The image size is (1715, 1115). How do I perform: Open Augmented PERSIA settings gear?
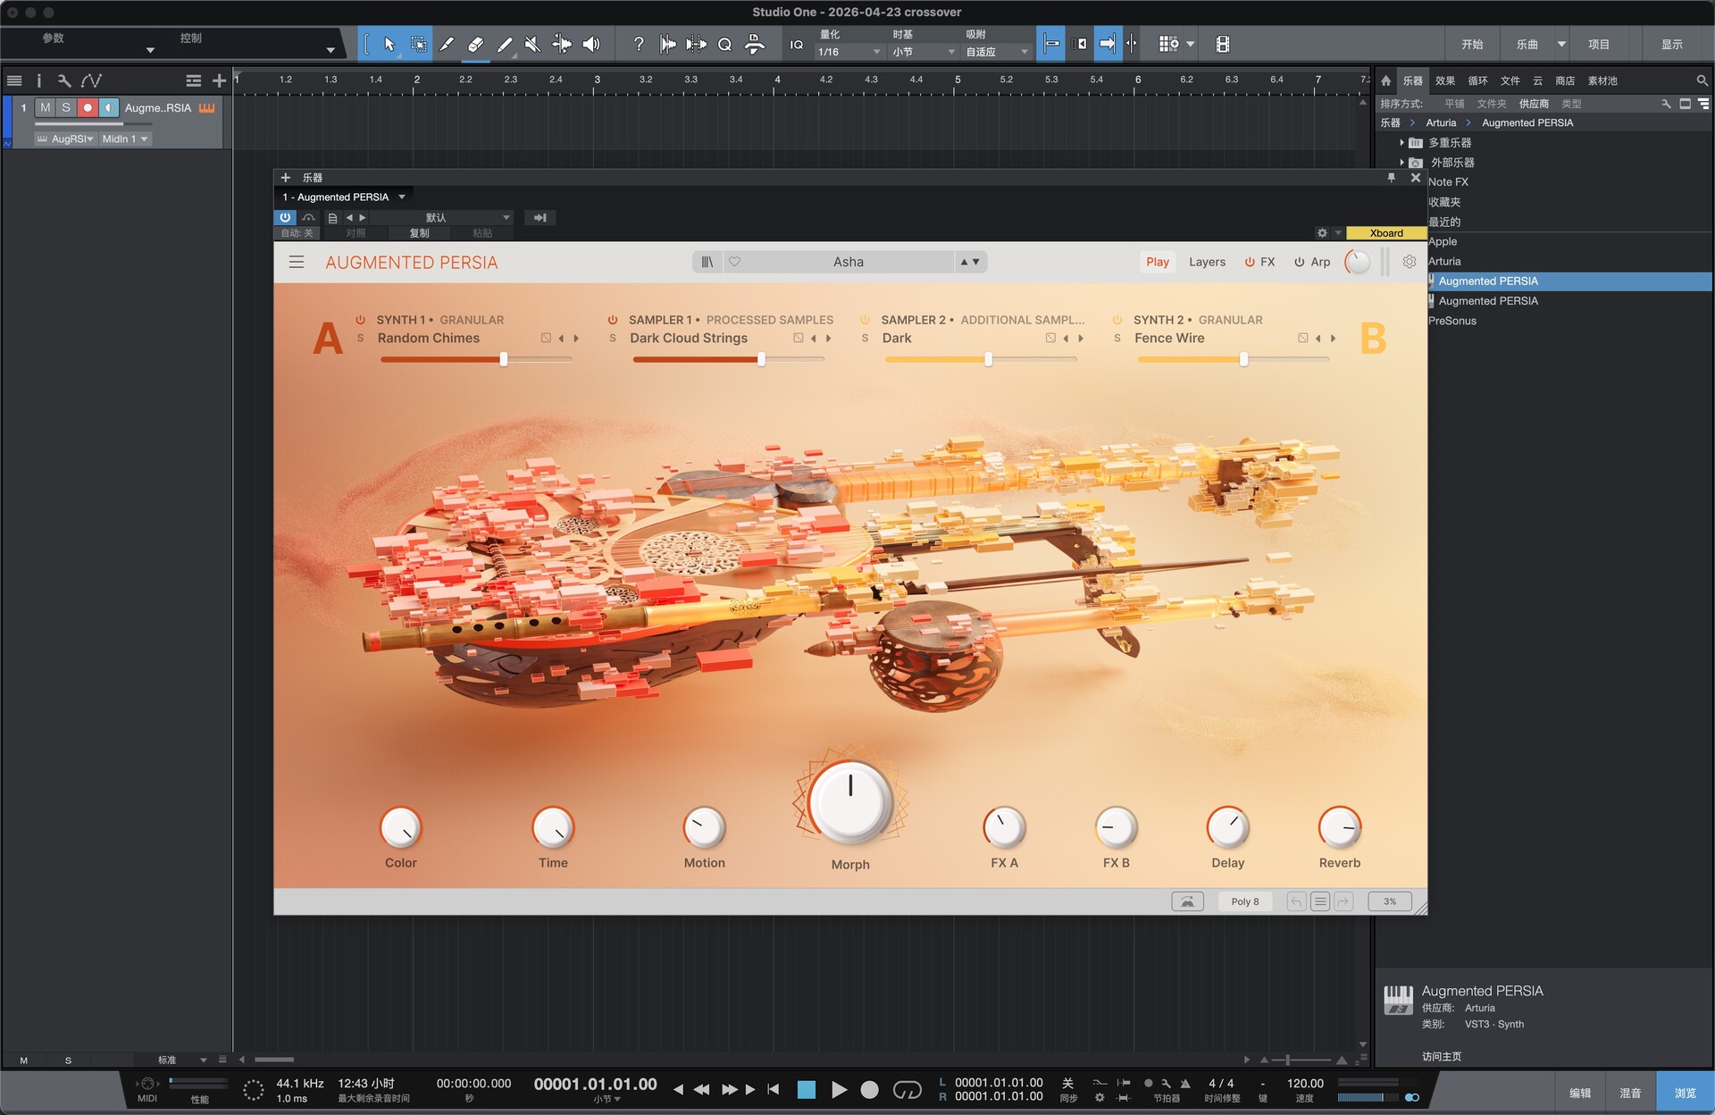pos(1409,262)
